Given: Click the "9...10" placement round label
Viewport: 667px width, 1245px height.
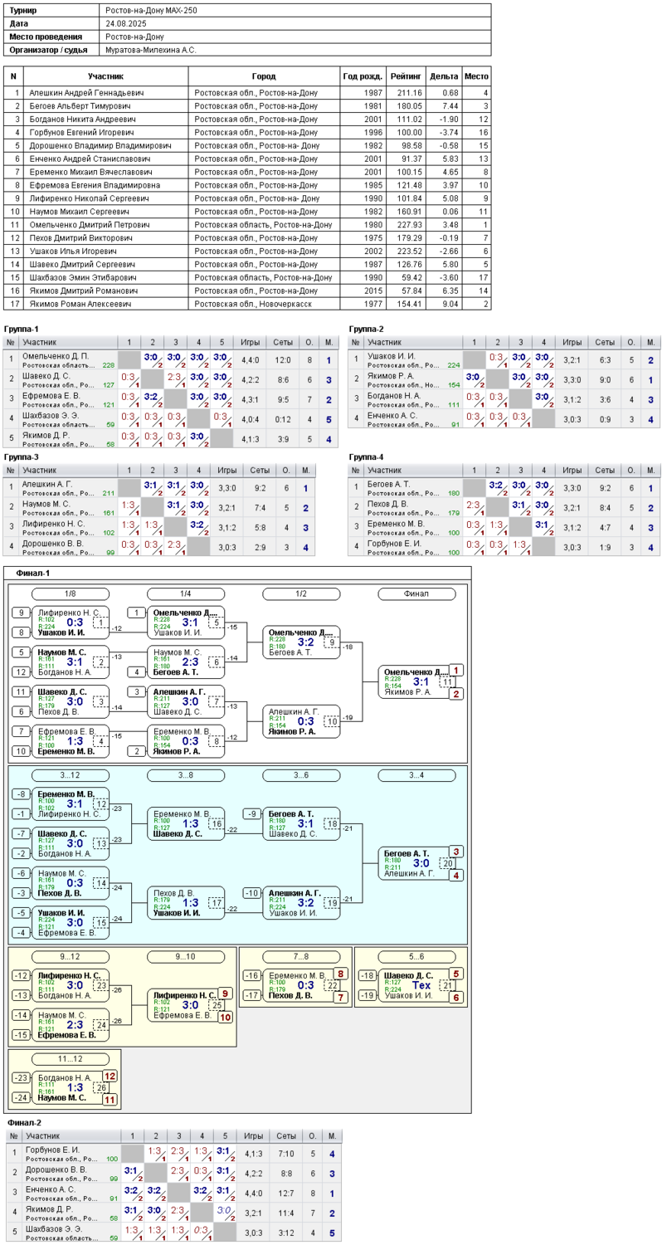Looking at the screenshot, I should click(186, 957).
